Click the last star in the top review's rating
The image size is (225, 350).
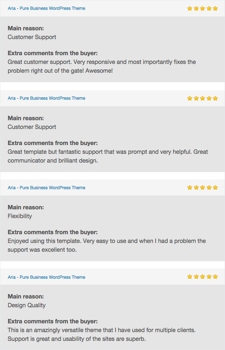coord(215,8)
